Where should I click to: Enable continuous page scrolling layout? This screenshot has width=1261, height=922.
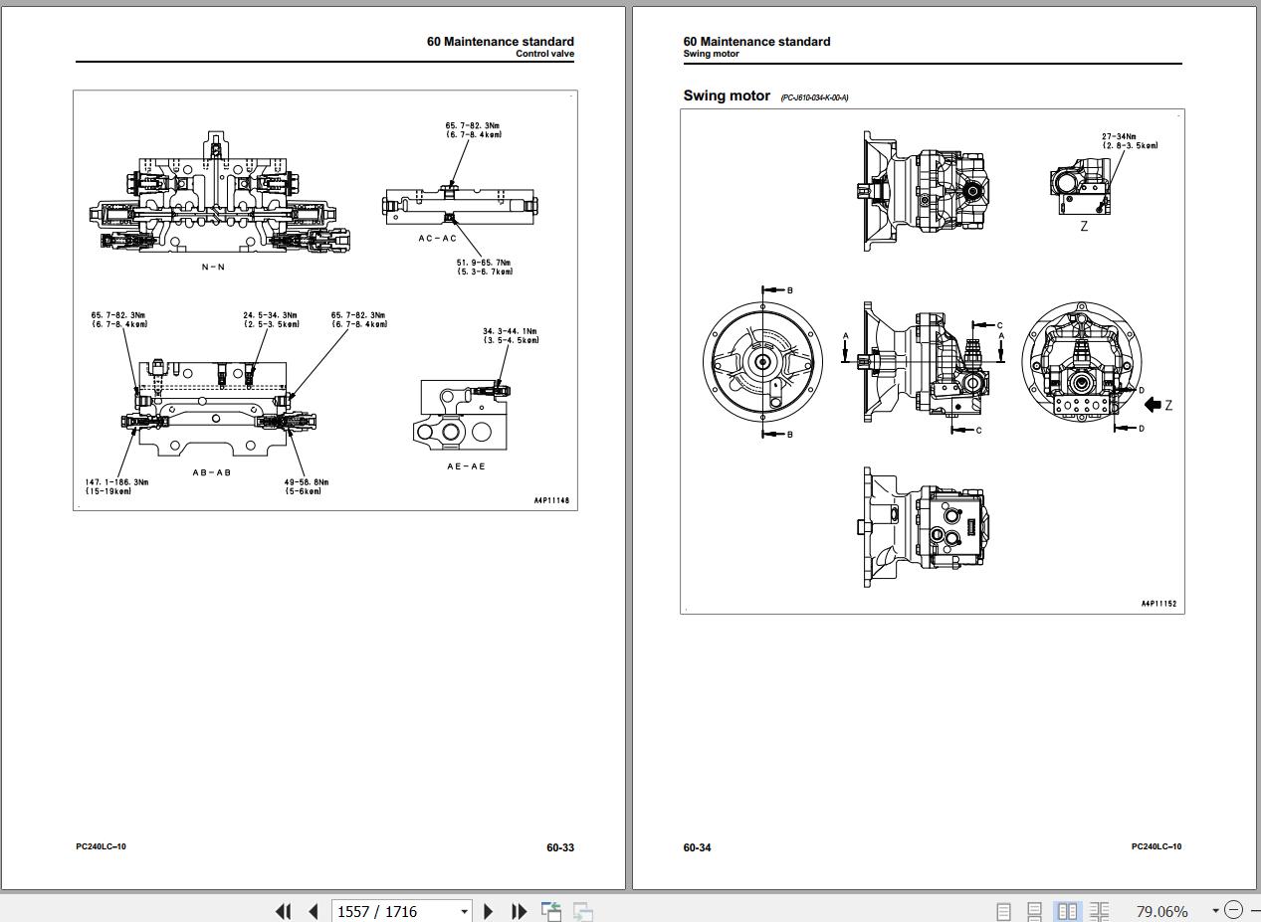[1035, 911]
